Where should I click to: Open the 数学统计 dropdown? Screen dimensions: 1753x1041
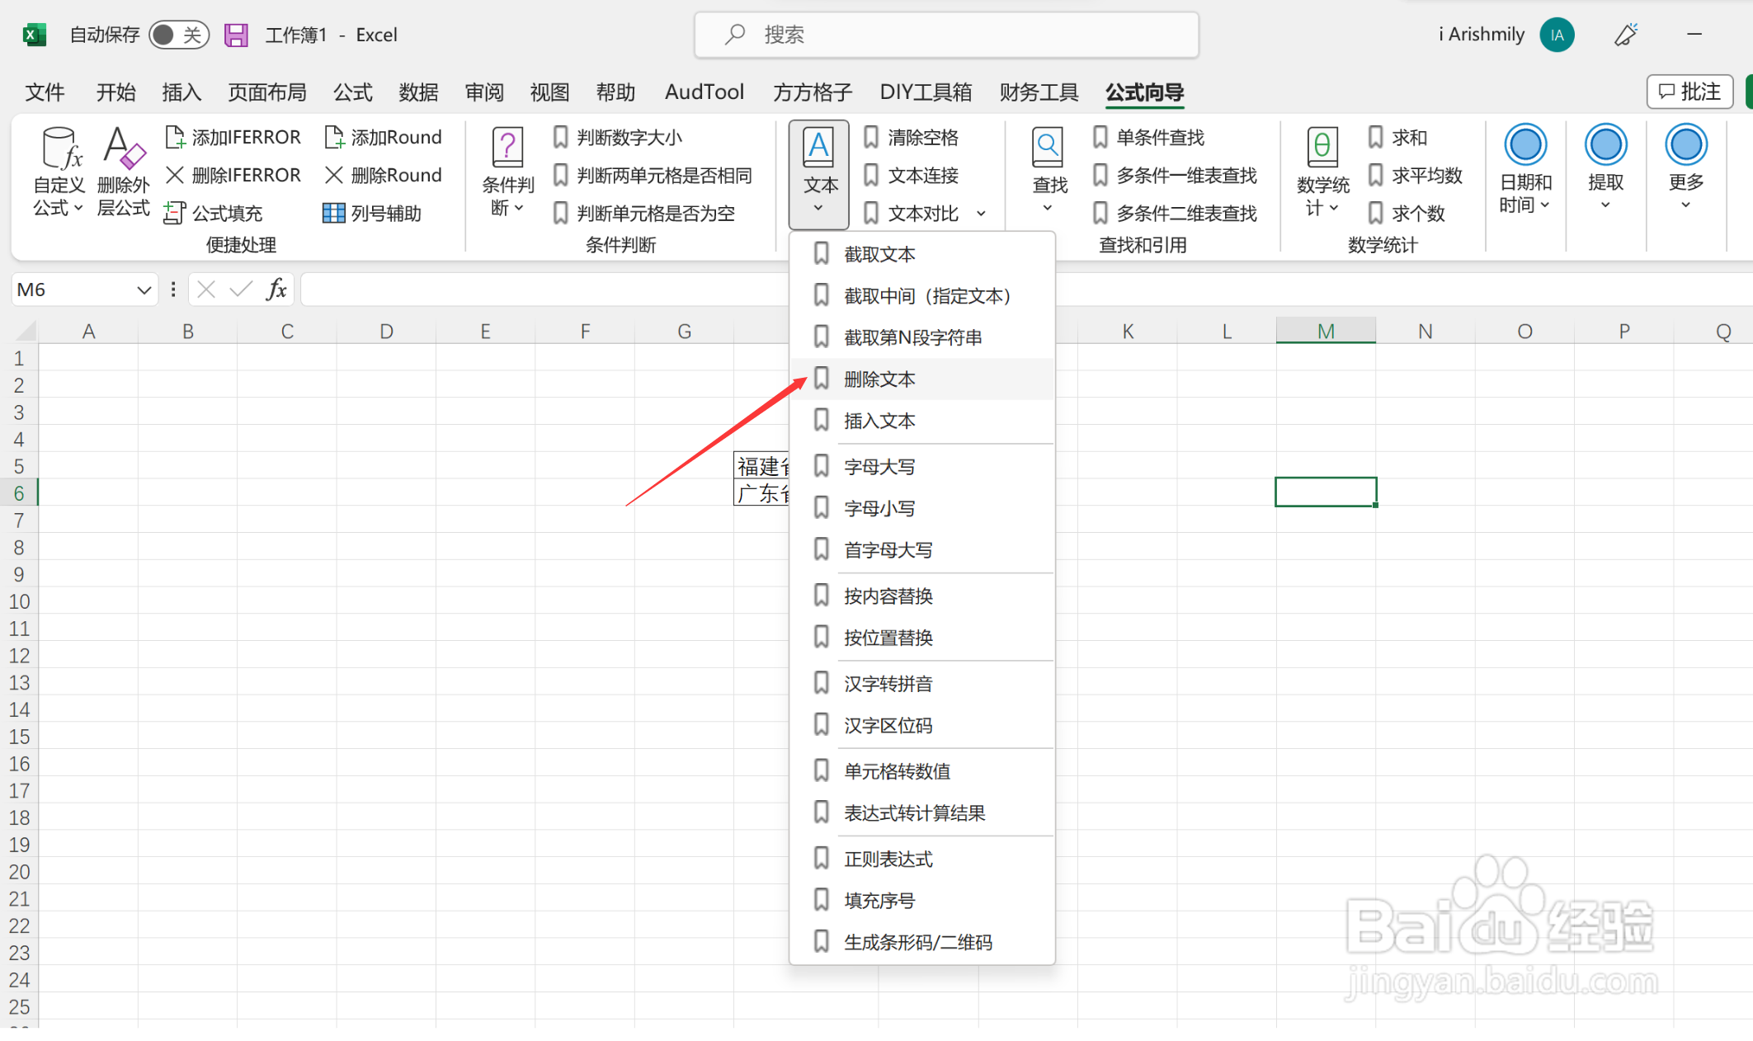(x=1322, y=172)
